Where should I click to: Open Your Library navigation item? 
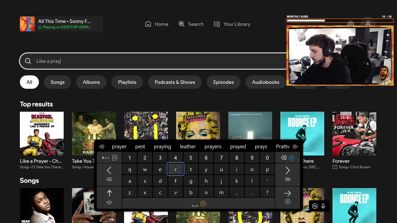pos(232,24)
